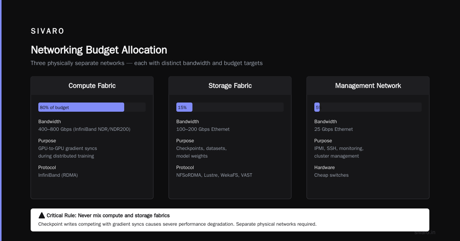Select the Storage Fabric card header
The width and height of the screenshot is (460, 241).
(230, 86)
